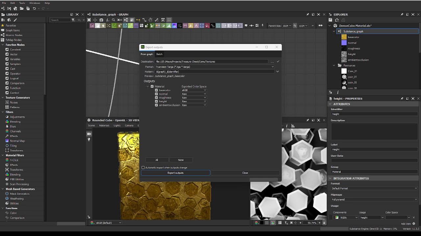421x236 pixels.
Task: Click the histogram icon in 2D View toolbar
Action: (x=293, y=126)
